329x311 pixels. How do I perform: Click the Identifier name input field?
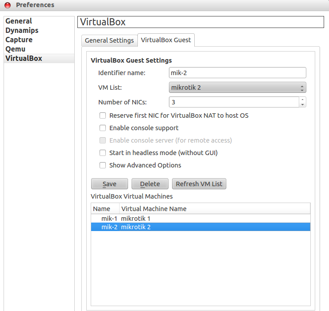click(x=237, y=73)
